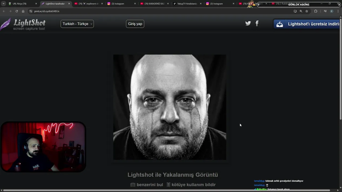The height and width of the screenshot is (192, 342).
Task: Open the zoom magnifier icon in address bar
Action: [301, 11]
